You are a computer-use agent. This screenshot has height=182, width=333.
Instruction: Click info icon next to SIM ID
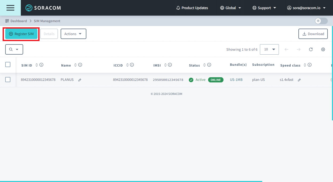click(x=41, y=65)
